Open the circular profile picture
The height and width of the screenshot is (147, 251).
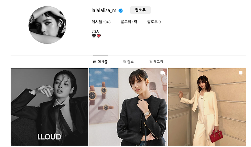[48, 25]
